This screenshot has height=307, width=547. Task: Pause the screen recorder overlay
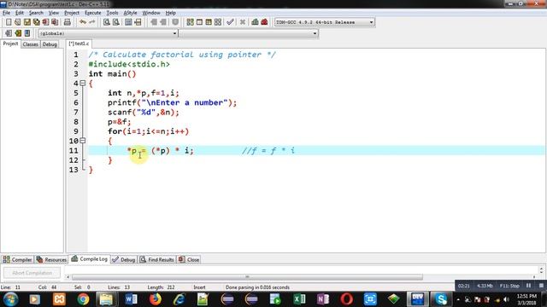(x=528, y=286)
